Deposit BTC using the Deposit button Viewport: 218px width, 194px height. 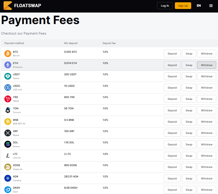[x=172, y=53]
